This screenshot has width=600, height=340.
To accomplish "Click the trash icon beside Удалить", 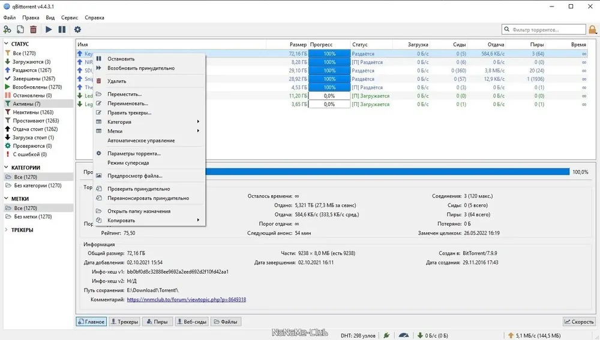I will [x=99, y=81].
